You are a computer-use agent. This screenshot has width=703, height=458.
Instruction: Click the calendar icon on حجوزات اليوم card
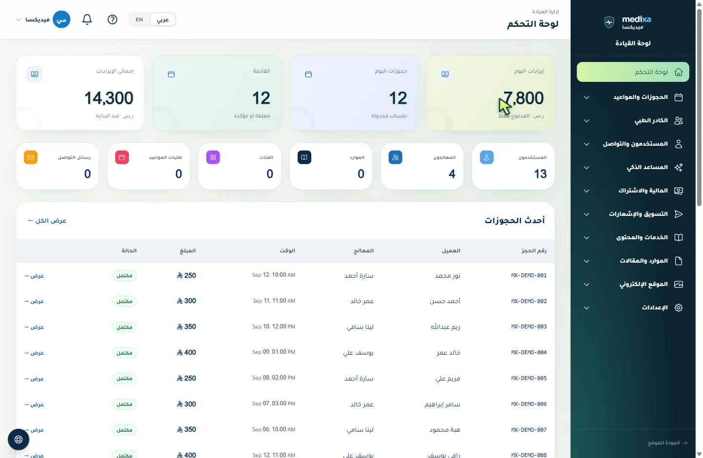(308, 74)
